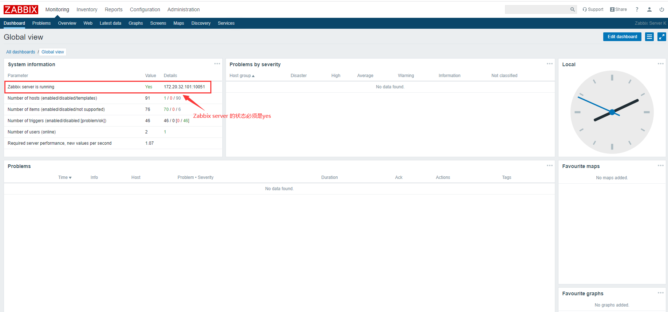Click the online users count 1

click(x=165, y=132)
